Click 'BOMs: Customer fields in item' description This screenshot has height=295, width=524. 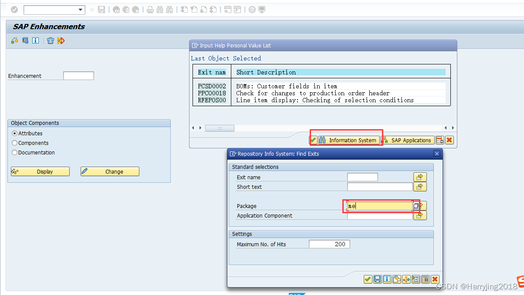point(287,86)
